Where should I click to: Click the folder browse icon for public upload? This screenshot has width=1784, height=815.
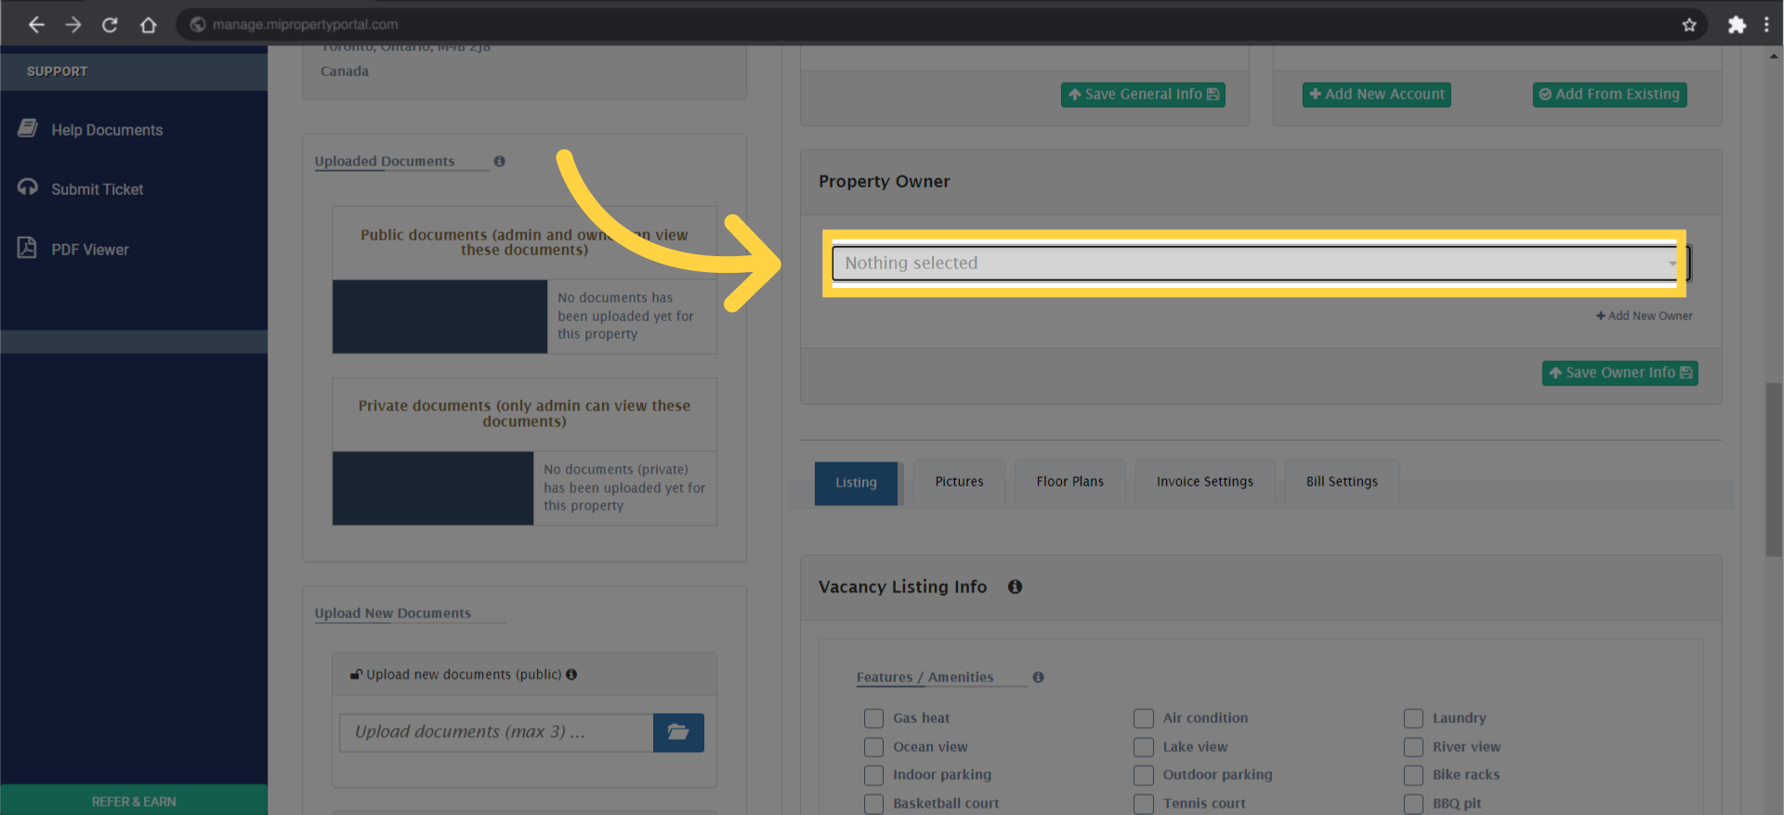678,732
